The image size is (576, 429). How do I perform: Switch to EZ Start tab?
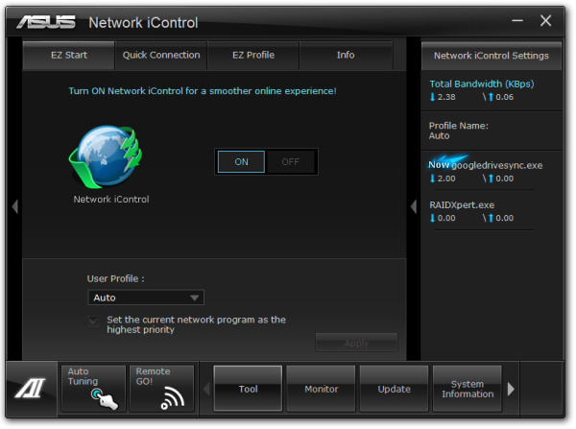coord(69,55)
